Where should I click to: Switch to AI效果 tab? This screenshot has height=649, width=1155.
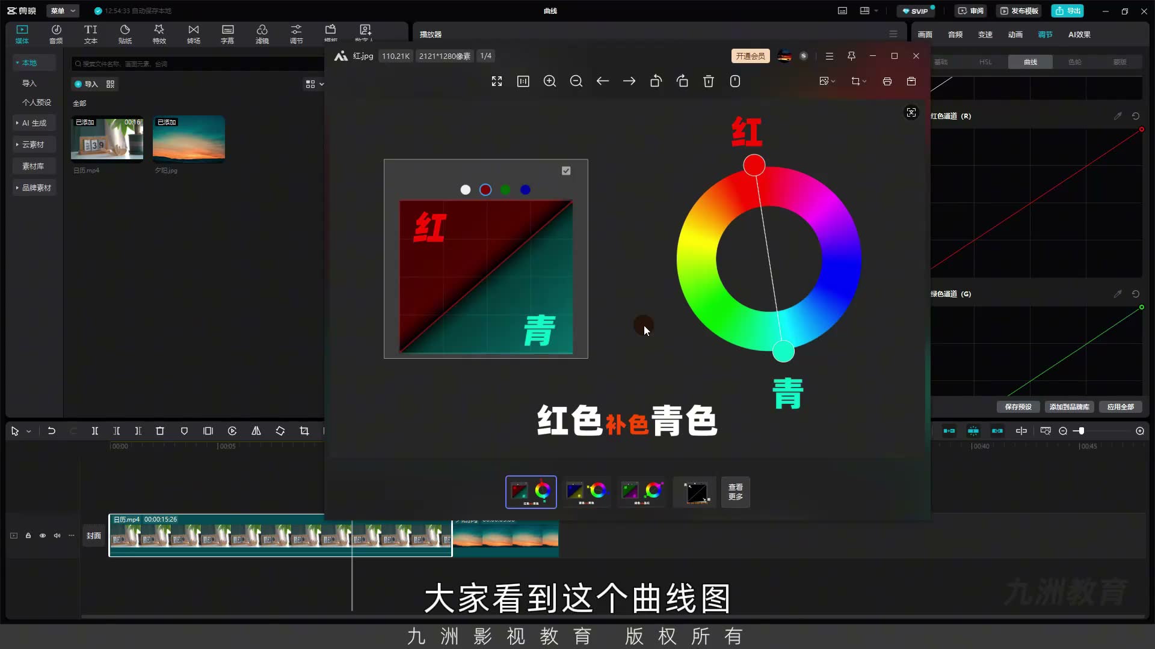[1079, 34]
